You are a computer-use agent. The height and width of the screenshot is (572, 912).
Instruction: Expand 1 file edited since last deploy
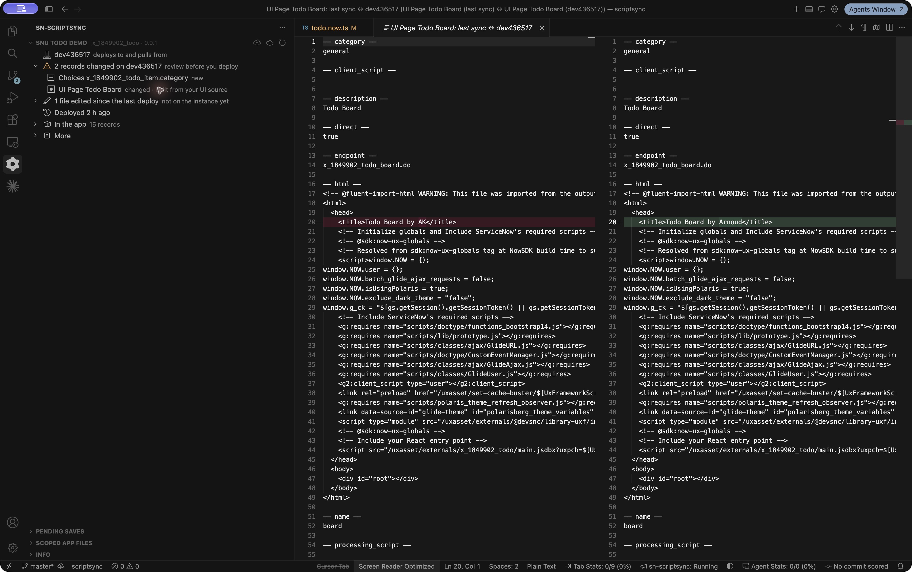pos(36,101)
